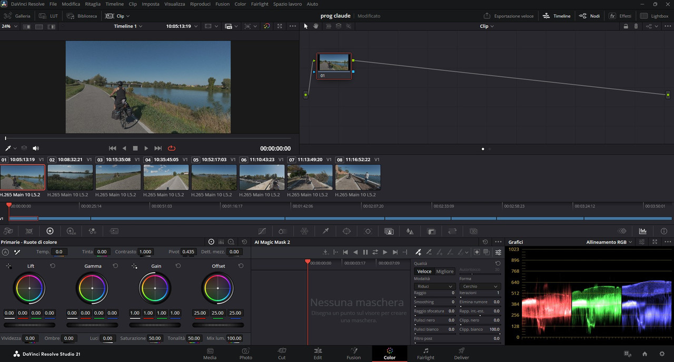Viewport: 674px width, 362px height.
Task: Open the Galleria panel
Action: coord(18,16)
